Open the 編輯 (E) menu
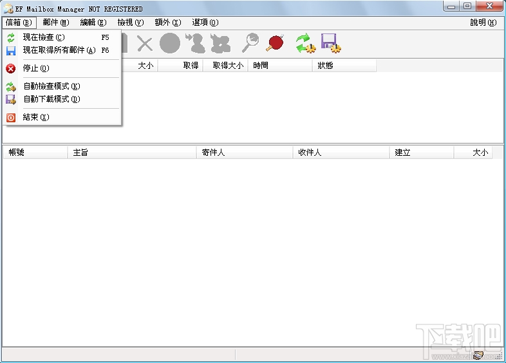Image resolution: width=506 pixels, height=363 pixels. point(93,23)
